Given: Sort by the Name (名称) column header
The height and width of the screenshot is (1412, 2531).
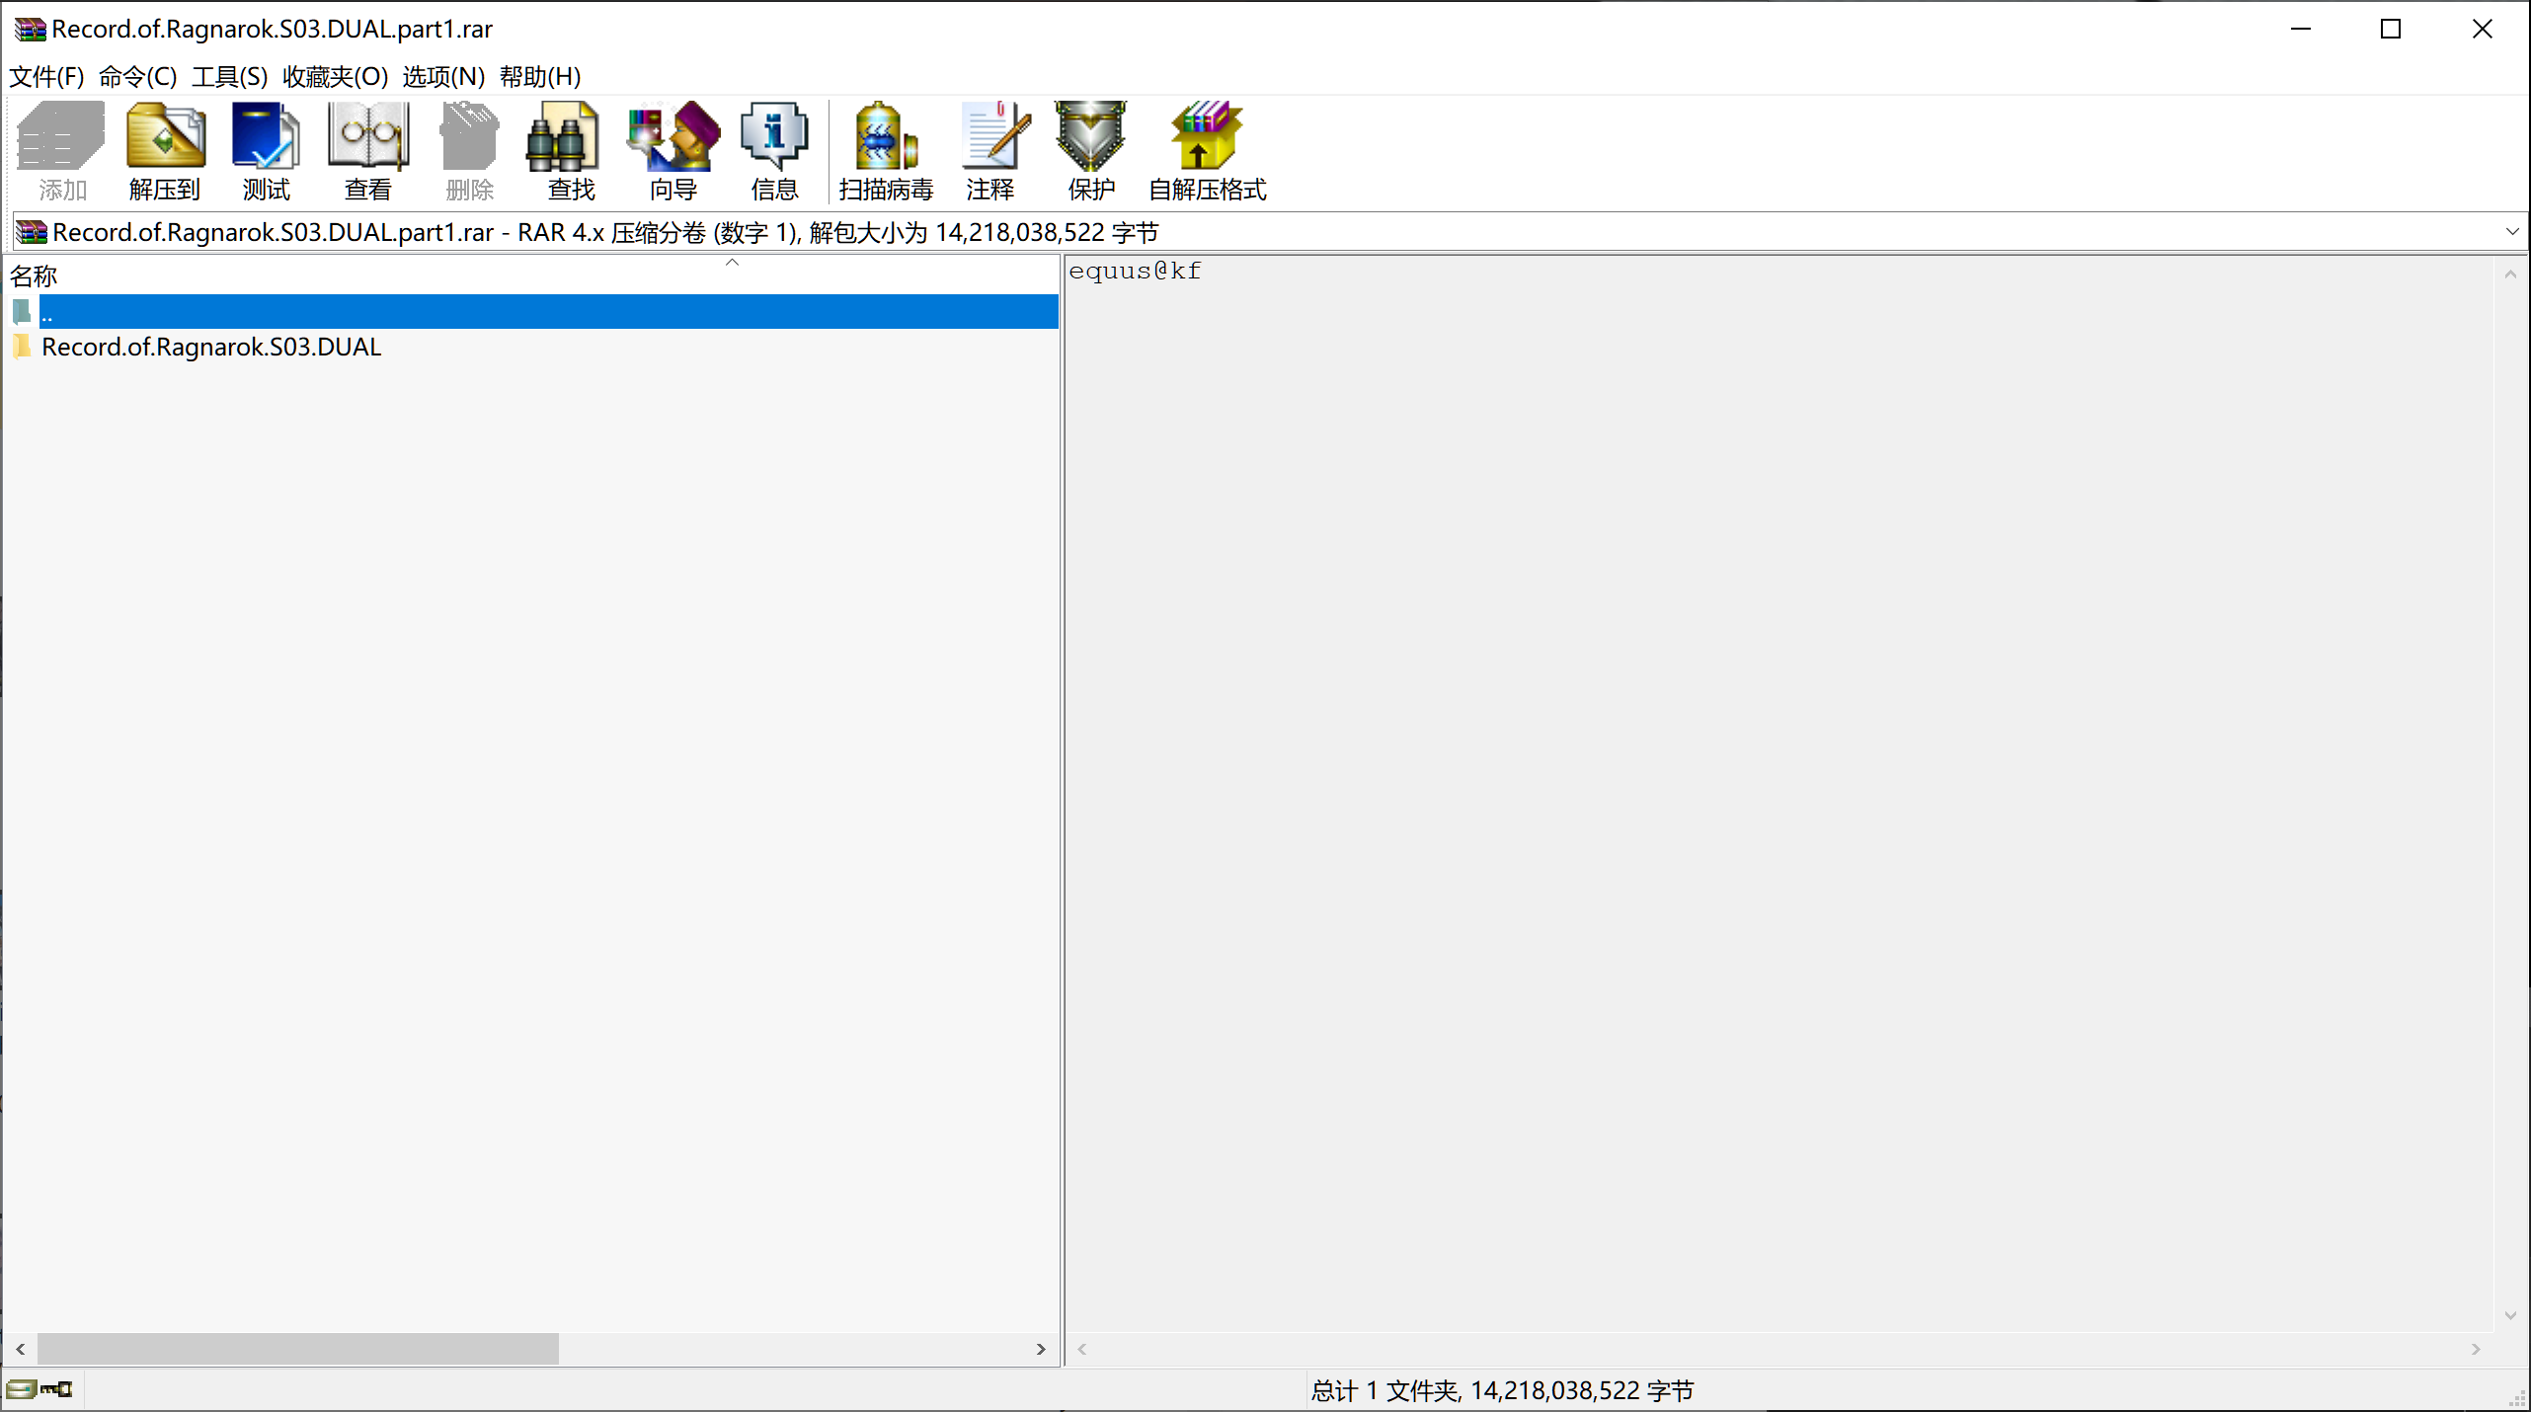Looking at the screenshot, I should click(x=35, y=275).
